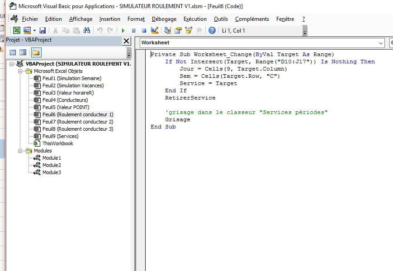Click the Save floppy disk icon
This screenshot has height=271, width=393.
click(43, 31)
